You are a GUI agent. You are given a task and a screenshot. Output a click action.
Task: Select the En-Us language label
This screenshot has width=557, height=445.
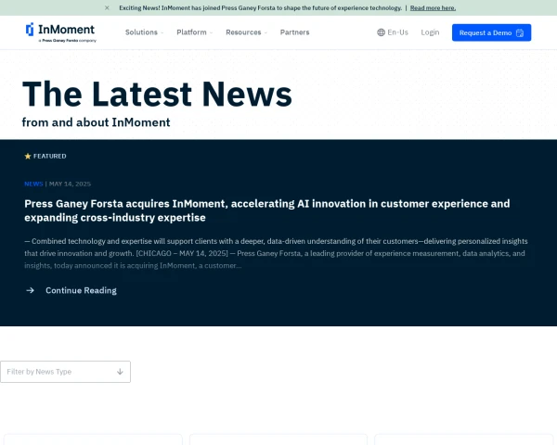(398, 32)
